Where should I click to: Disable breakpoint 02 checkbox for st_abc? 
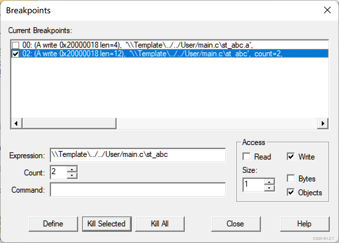tap(16, 54)
